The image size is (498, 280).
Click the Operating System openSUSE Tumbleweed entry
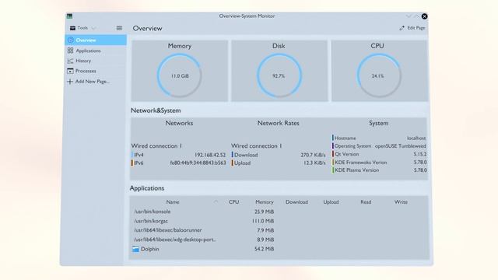[x=380, y=146]
